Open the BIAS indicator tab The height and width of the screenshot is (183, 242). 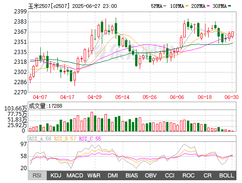(132, 176)
